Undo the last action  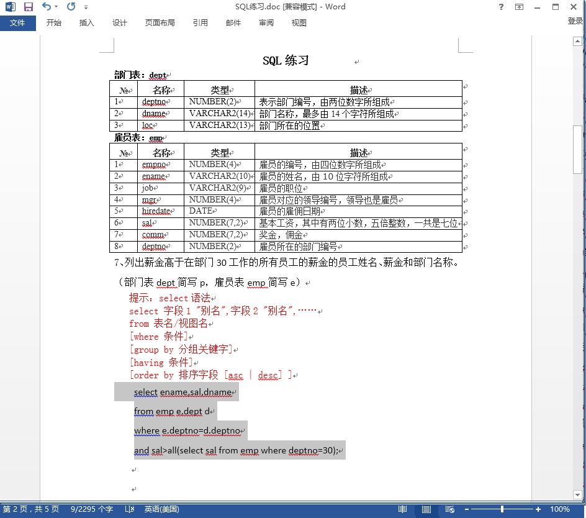(x=47, y=6)
